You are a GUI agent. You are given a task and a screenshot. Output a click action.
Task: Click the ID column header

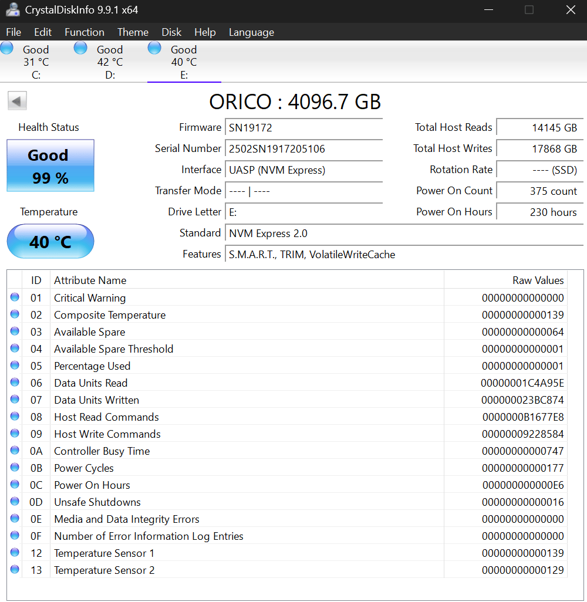tap(36, 280)
